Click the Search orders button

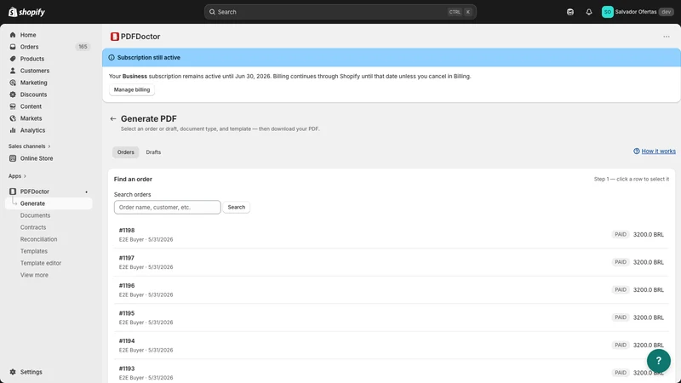[x=237, y=207]
